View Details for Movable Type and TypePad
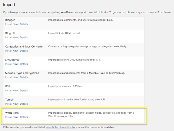 click(24, 77)
